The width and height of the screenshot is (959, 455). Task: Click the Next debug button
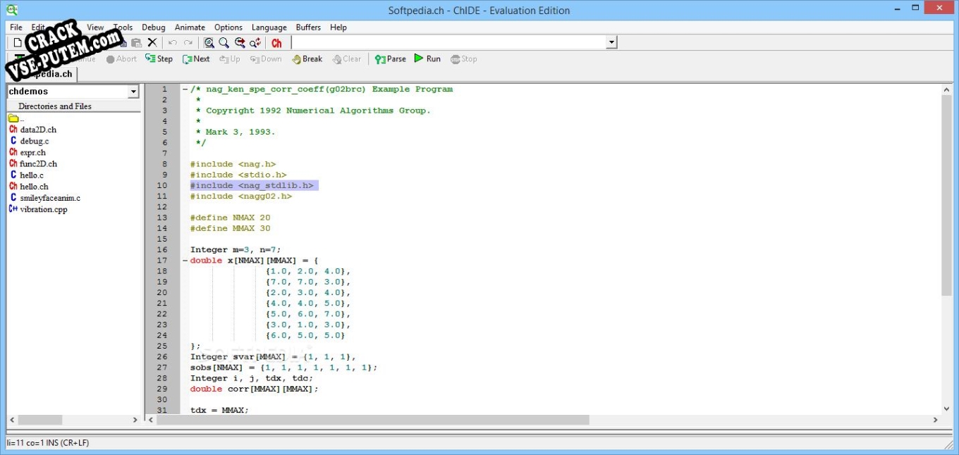pyautogui.click(x=196, y=59)
